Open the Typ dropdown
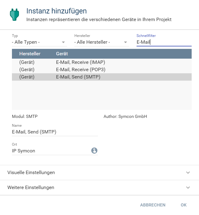Viewport: 199px width, 215px height. point(38,42)
